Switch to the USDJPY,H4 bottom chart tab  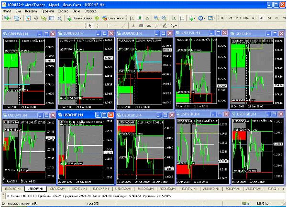(79, 189)
